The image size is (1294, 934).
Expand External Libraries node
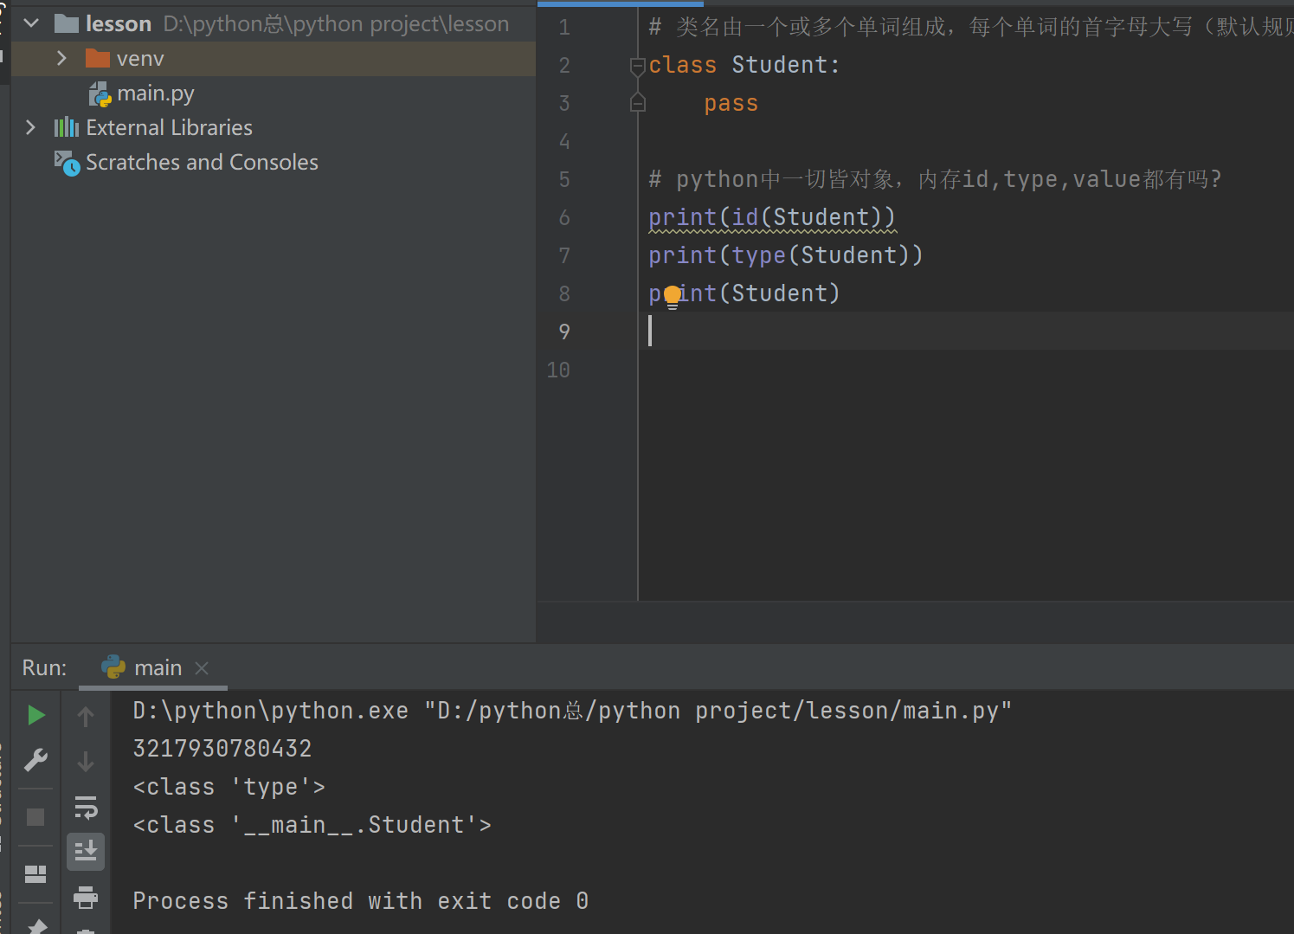point(31,127)
